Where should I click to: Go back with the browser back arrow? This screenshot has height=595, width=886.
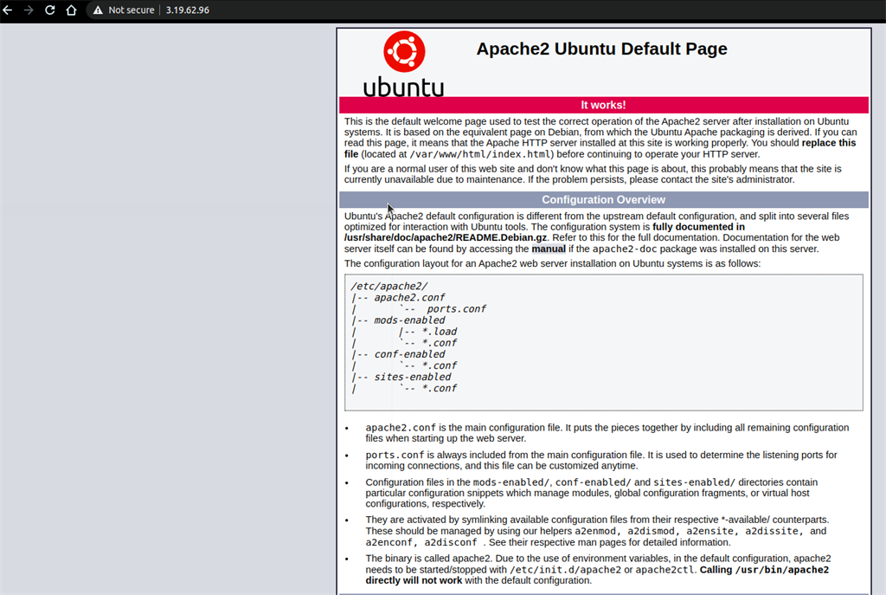7,10
